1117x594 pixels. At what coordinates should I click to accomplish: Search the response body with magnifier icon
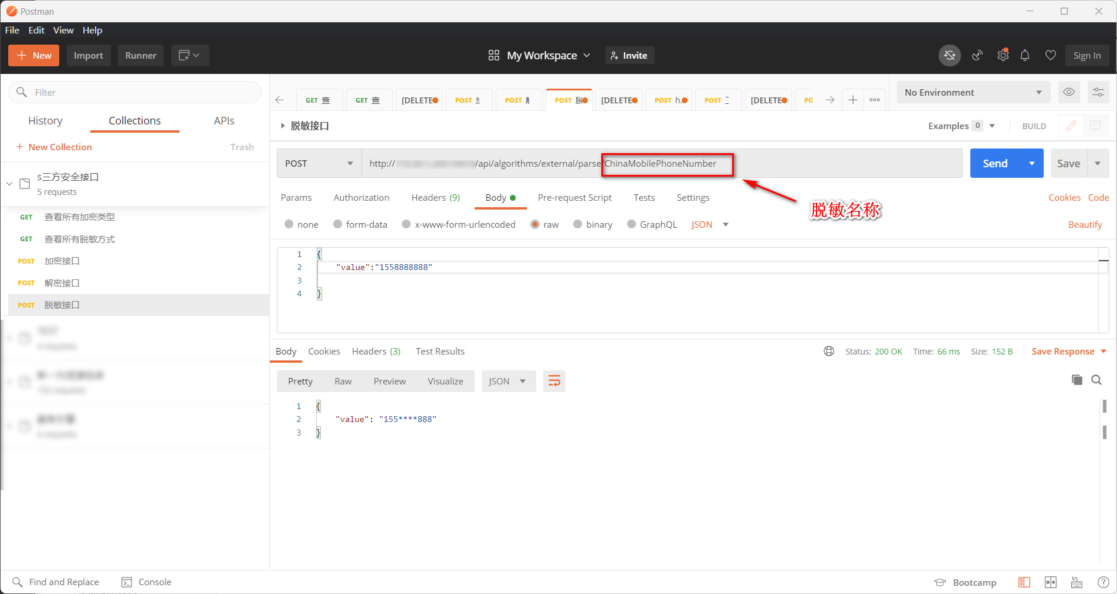coord(1096,380)
